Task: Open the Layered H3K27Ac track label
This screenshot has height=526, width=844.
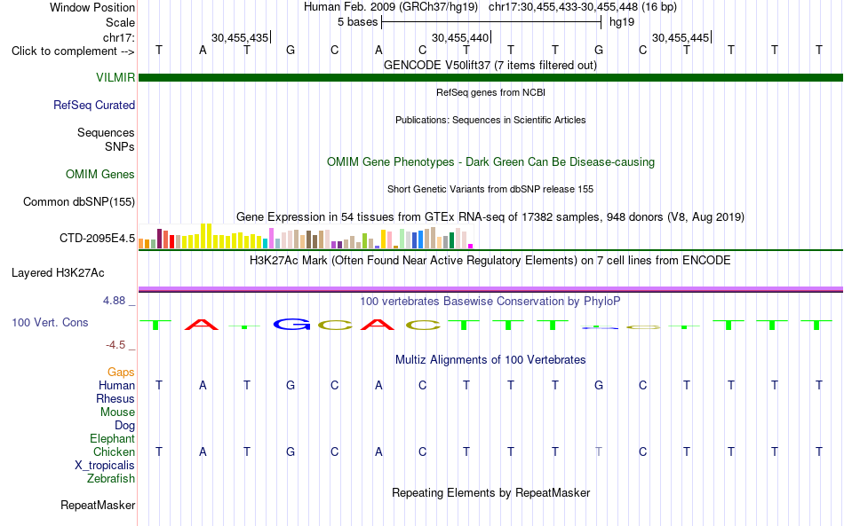Action: tap(58, 272)
